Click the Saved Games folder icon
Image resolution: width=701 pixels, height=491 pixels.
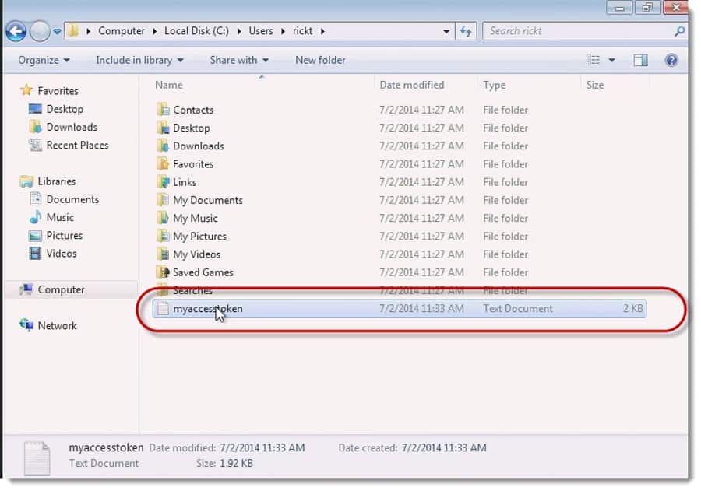tap(164, 272)
